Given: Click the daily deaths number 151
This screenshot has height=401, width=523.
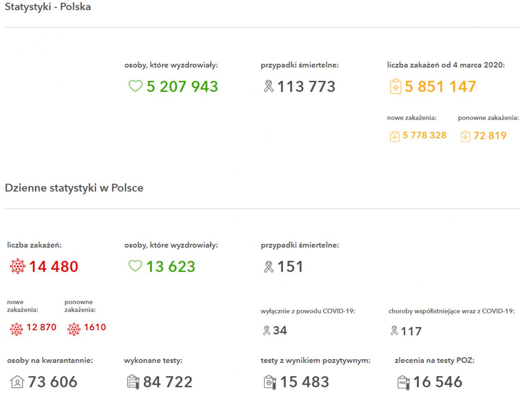Looking at the screenshot, I should click(x=291, y=267).
